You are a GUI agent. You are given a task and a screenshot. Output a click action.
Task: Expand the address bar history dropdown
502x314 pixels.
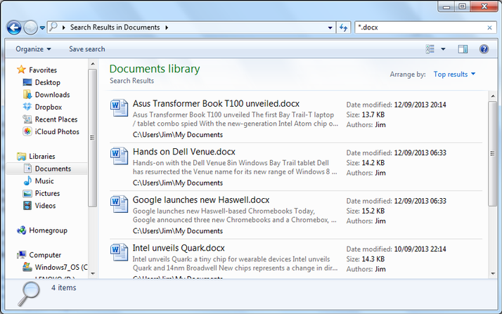coord(331,27)
